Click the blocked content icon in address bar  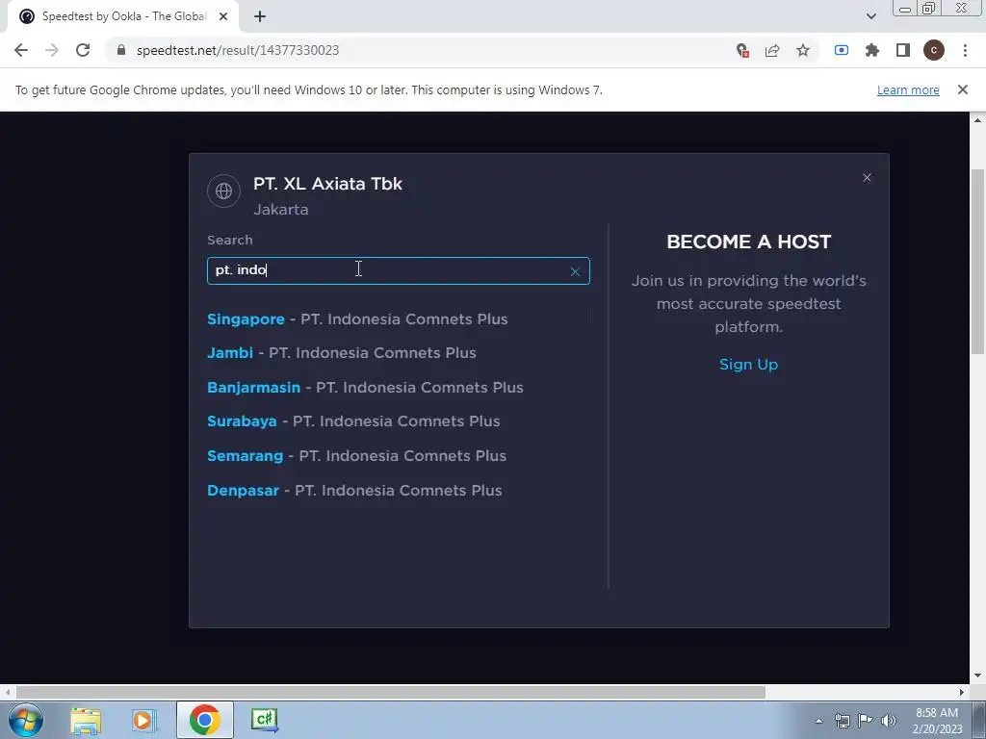coord(742,50)
